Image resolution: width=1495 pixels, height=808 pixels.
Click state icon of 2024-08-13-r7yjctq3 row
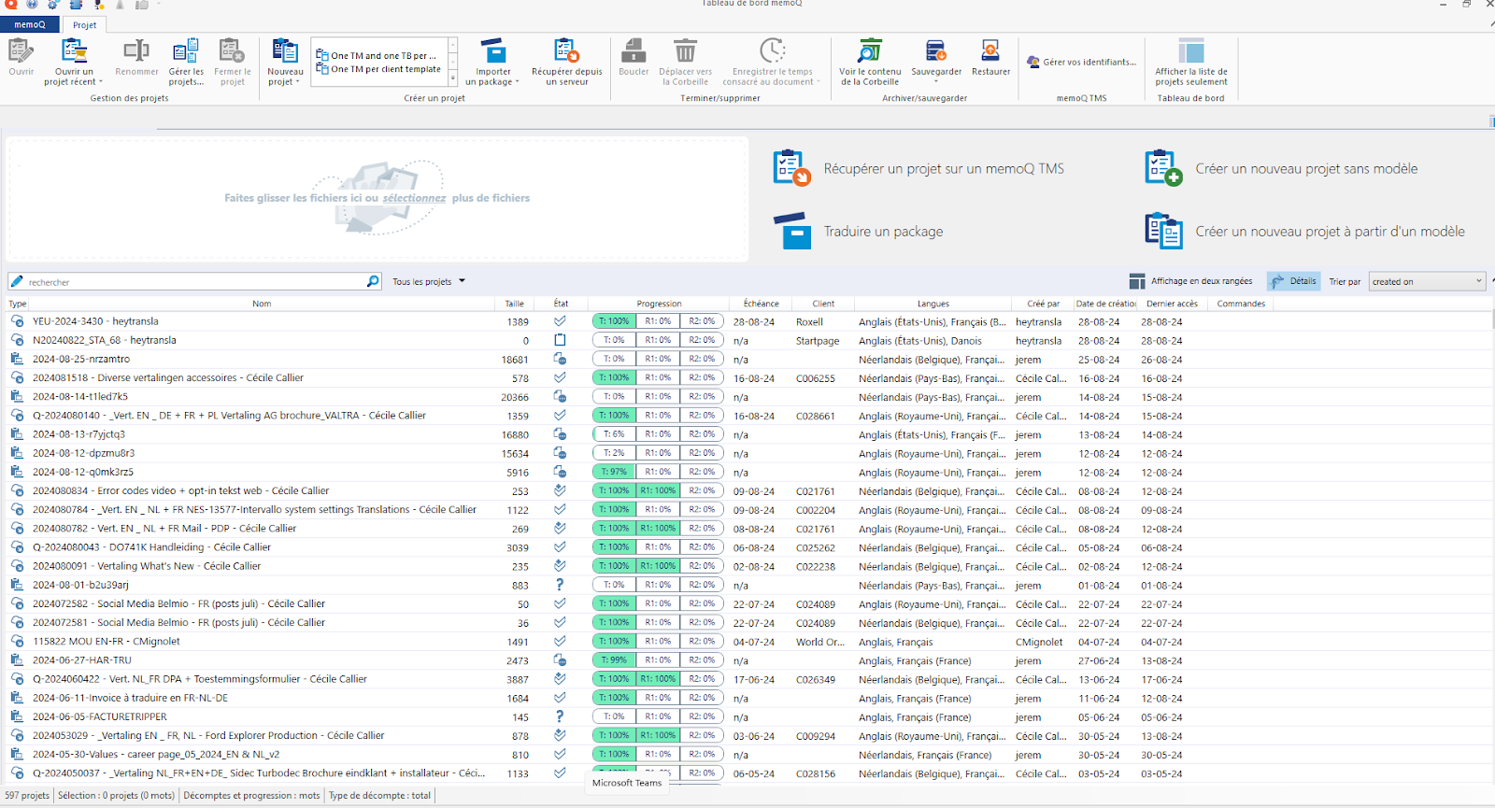[x=560, y=434]
